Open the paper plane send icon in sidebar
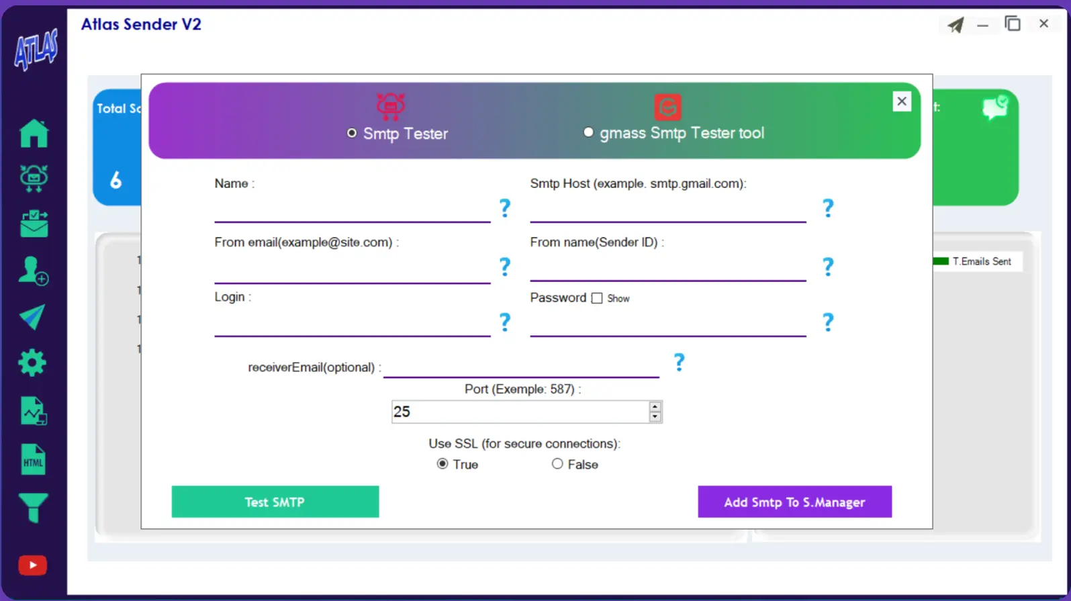The height and width of the screenshot is (601, 1071). tap(32, 317)
